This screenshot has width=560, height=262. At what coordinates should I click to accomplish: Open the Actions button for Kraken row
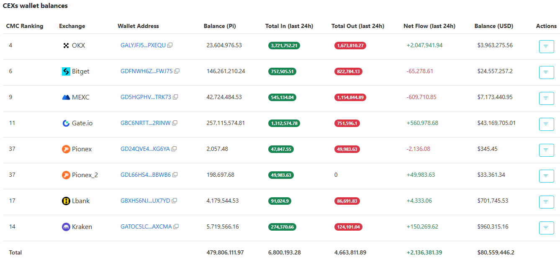[x=546, y=228]
